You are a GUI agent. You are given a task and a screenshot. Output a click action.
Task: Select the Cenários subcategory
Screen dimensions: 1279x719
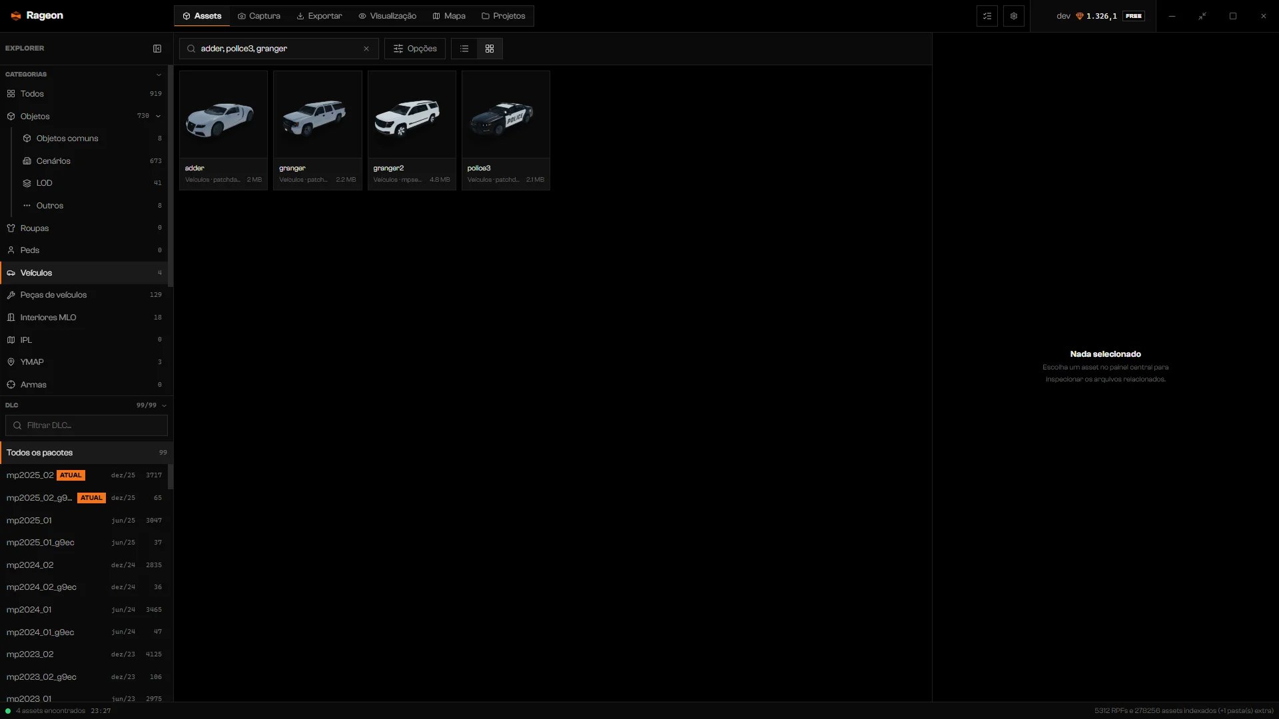click(92, 161)
